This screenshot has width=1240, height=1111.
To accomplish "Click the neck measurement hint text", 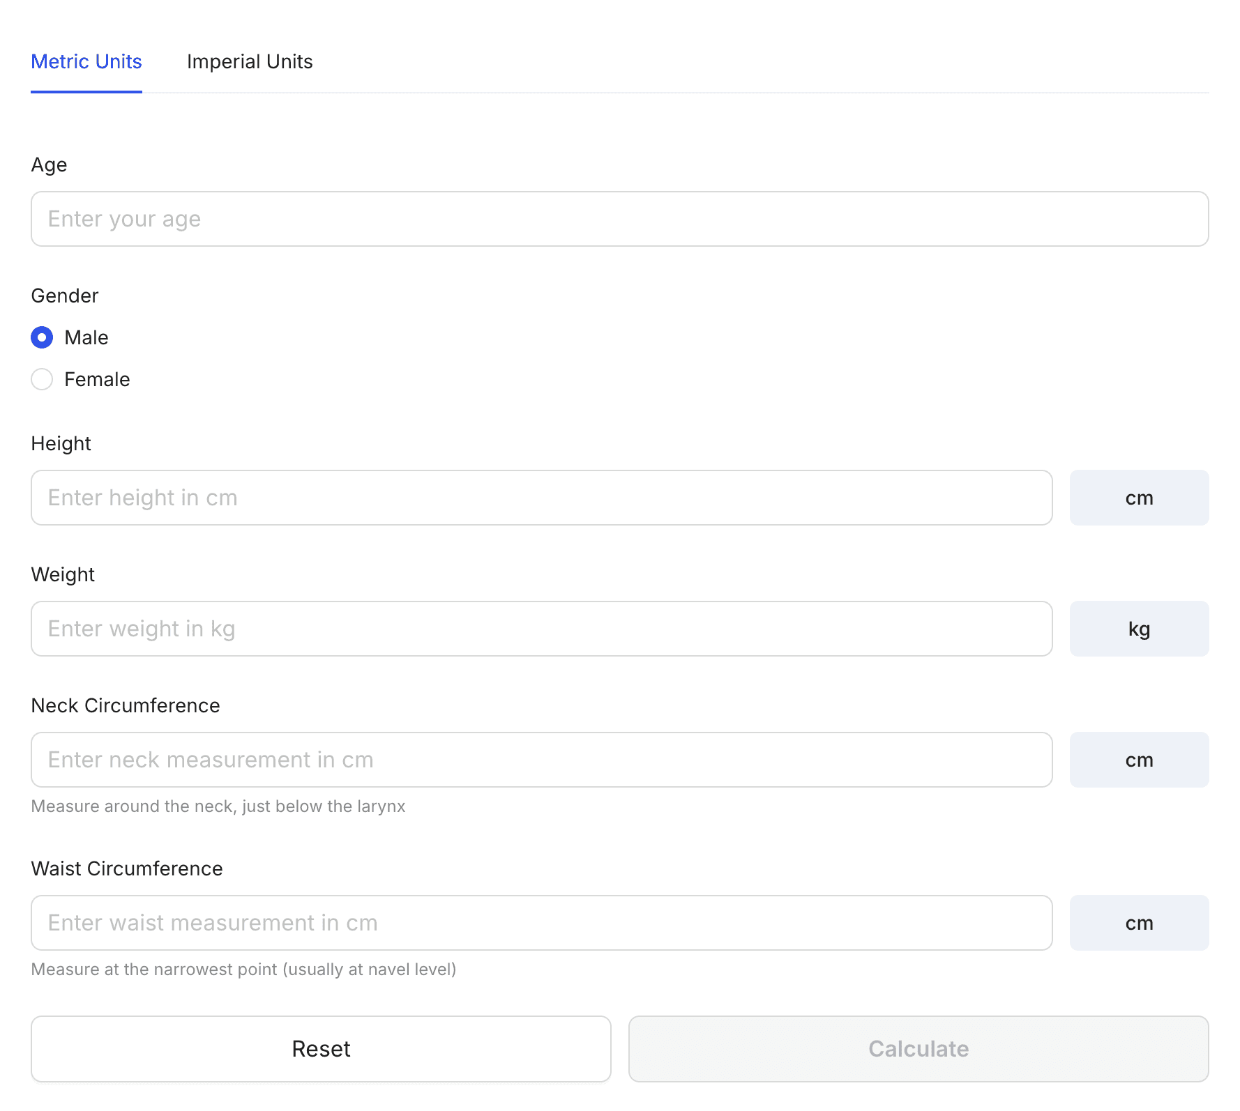I will point(218,806).
